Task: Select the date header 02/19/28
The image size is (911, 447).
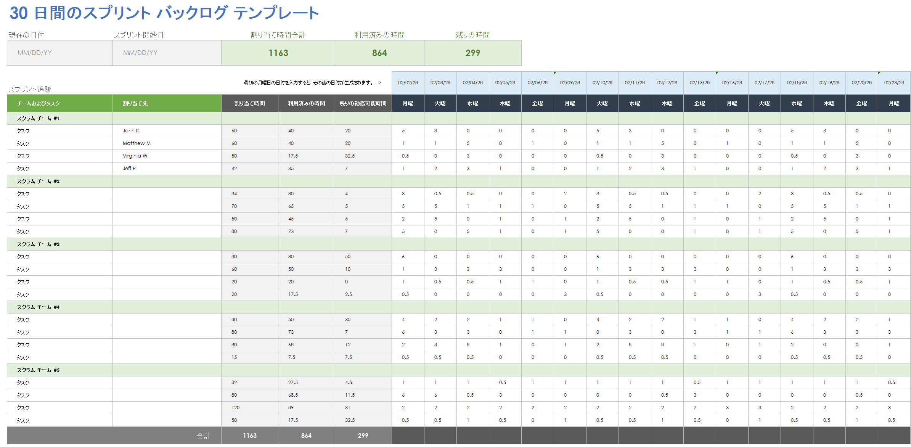Action: pos(829,83)
